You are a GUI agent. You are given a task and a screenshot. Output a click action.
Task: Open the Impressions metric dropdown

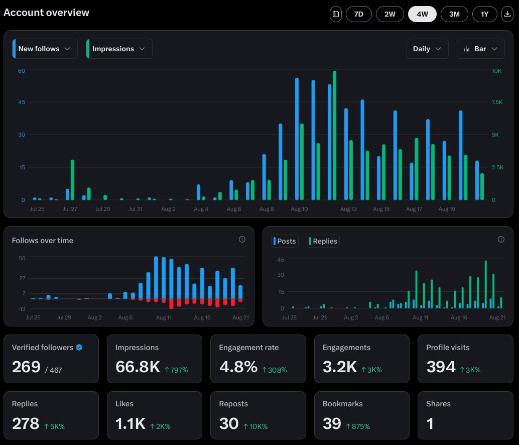click(x=119, y=49)
